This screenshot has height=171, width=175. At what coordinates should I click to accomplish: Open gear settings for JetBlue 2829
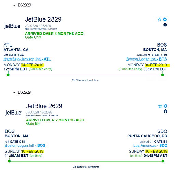coord(165,19)
